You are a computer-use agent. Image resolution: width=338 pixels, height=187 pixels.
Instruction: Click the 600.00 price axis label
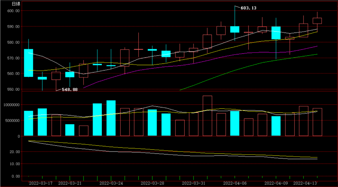(x=14, y=11)
